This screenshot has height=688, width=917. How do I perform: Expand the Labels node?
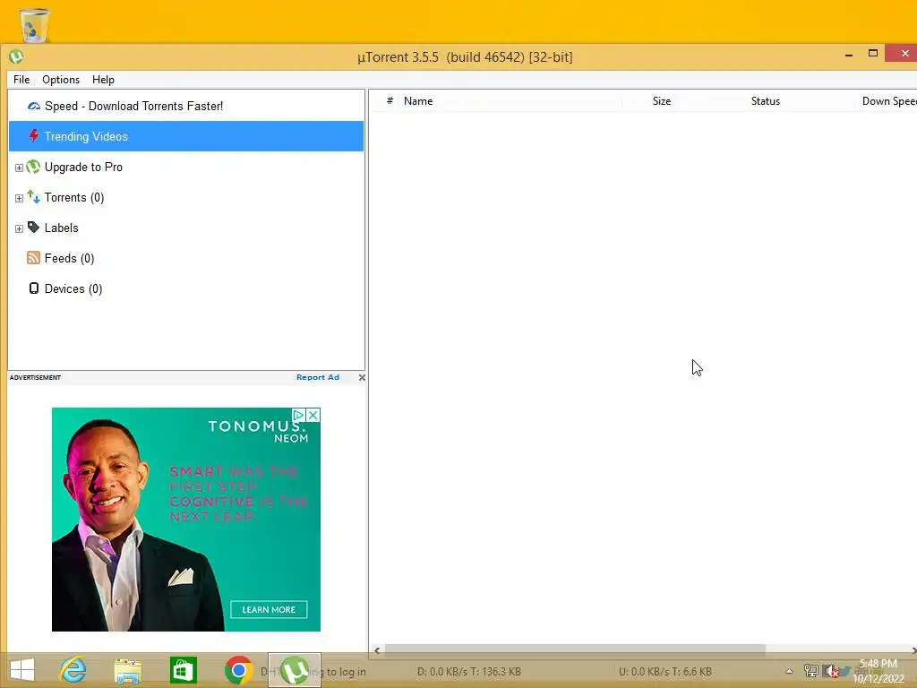19,228
